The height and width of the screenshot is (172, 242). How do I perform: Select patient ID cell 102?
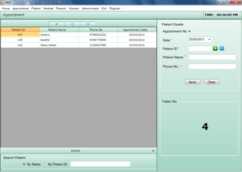pos(20,45)
